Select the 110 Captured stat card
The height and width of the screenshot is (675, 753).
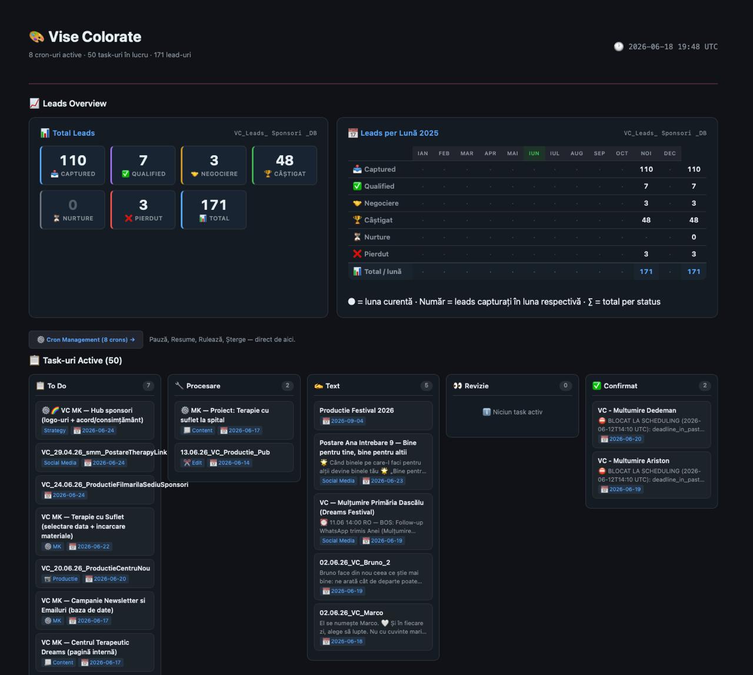pos(72,165)
